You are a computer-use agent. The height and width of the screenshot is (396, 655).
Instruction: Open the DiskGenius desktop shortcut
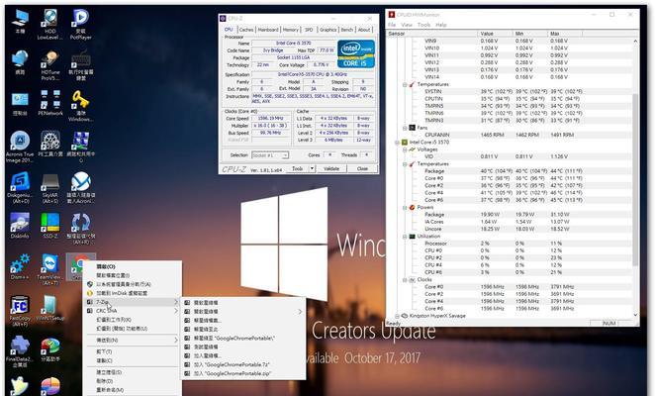20,187
